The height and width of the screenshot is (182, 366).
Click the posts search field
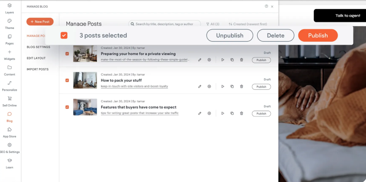pos(165,24)
